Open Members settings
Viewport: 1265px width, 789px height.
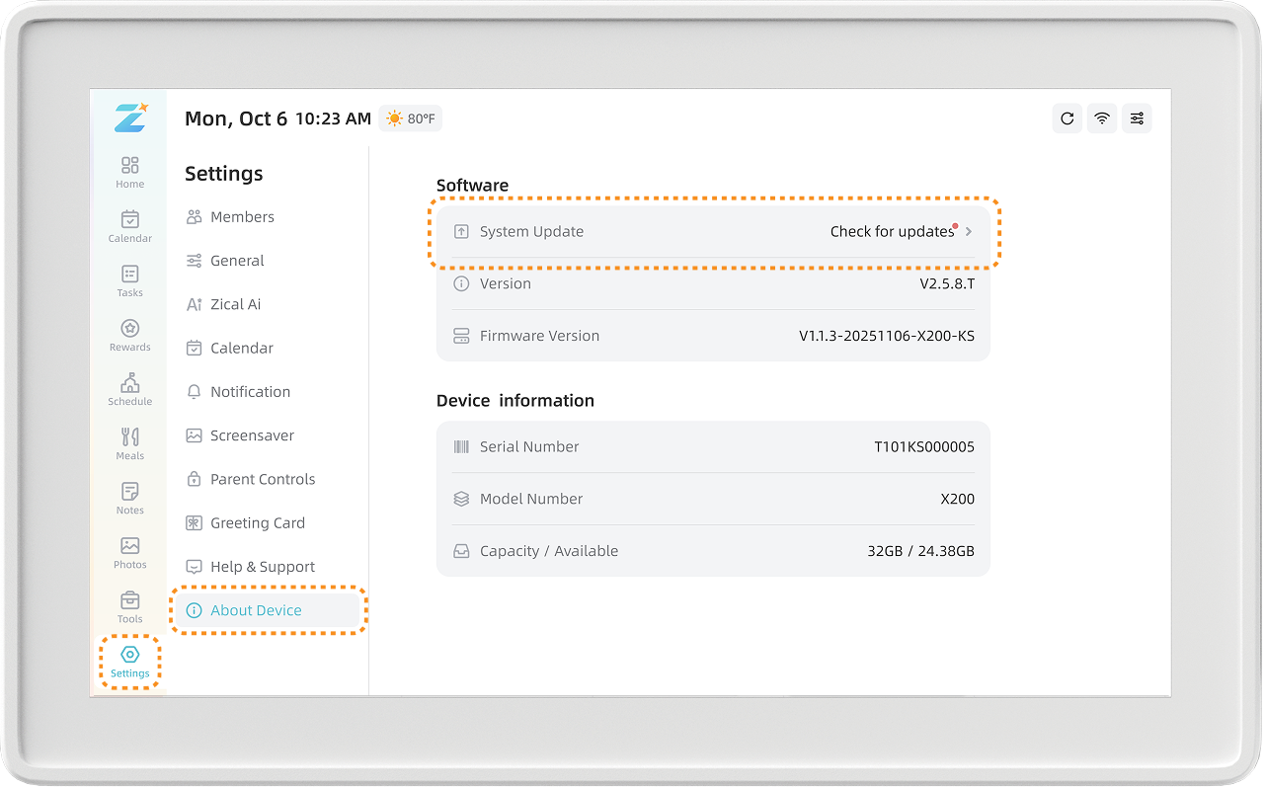[x=230, y=217]
